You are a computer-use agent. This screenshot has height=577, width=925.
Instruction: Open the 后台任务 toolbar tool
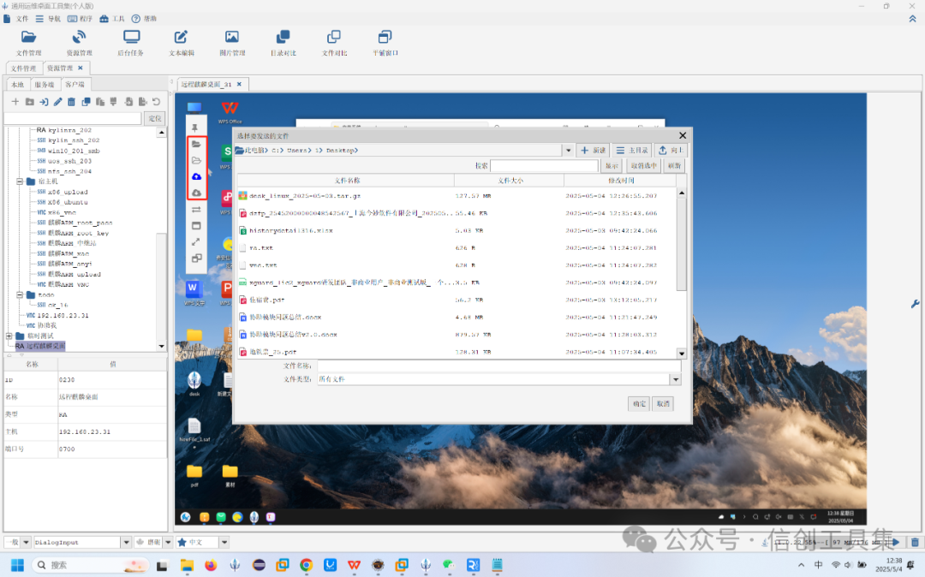click(130, 43)
